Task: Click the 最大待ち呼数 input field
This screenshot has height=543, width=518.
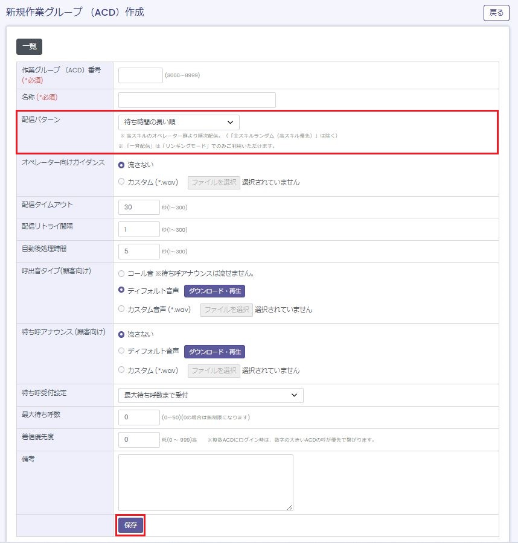Action: click(x=139, y=418)
